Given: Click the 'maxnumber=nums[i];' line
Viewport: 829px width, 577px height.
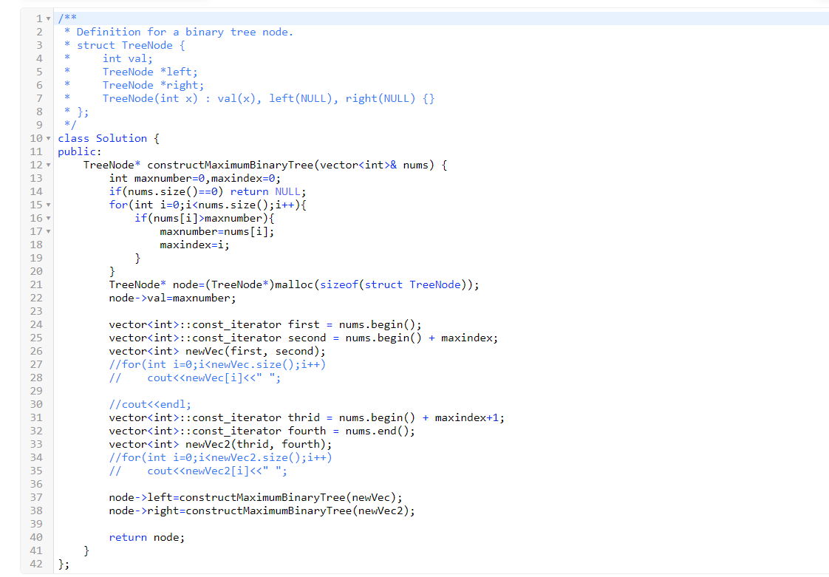Looking at the screenshot, I should pos(216,231).
